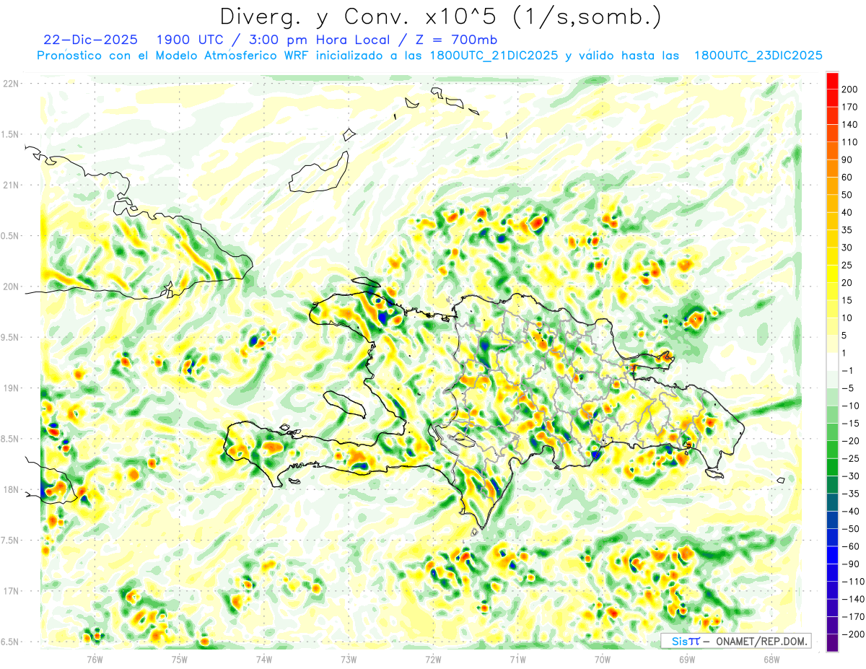Viewport: 866px width, 669px height.
Task: Click the "1900 UTC" time label
Action: [x=190, y=39]
